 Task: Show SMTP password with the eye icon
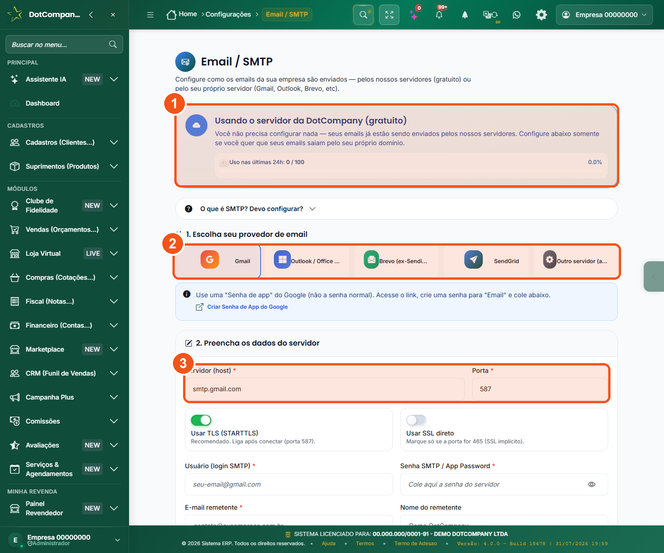tap(592, 484)
